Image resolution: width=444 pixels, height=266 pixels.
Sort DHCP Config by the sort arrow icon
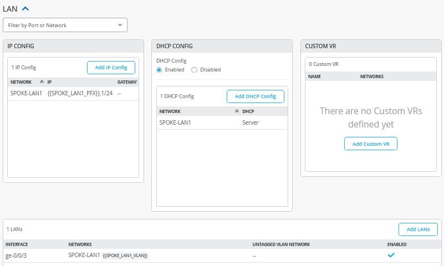coord(237,111)
